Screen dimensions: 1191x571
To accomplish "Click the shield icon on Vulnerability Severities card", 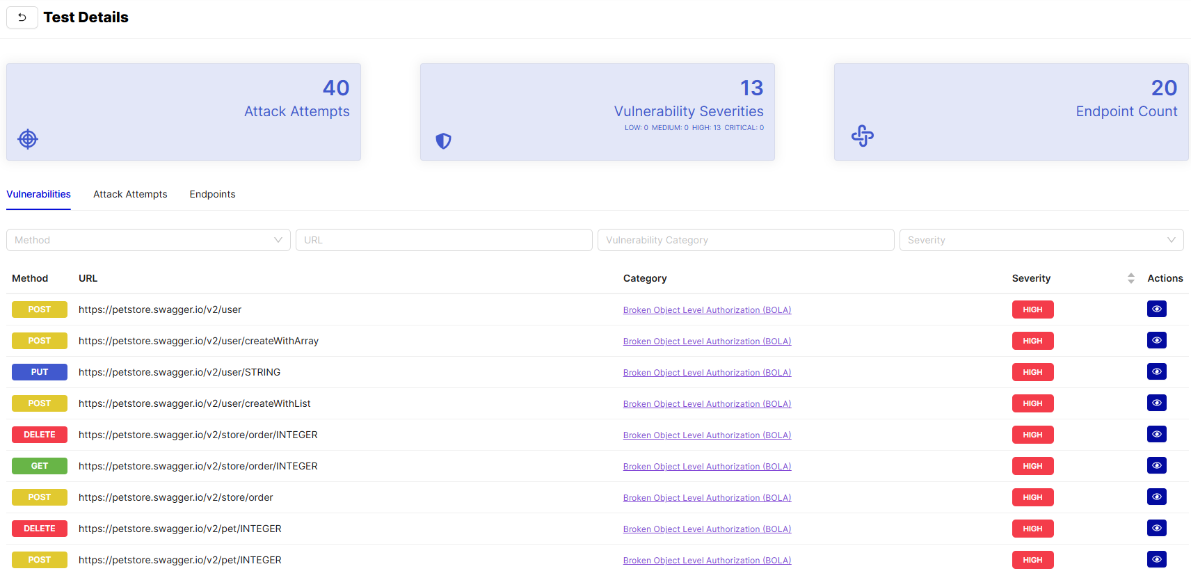I will tap(443, 141).
